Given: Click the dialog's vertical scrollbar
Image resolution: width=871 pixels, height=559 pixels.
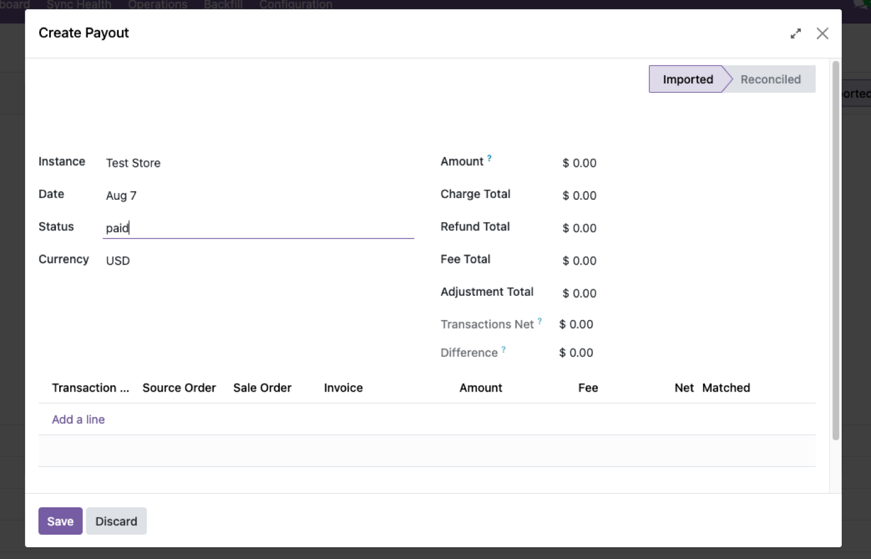Looking at the screenshot, I should (836, 250).
